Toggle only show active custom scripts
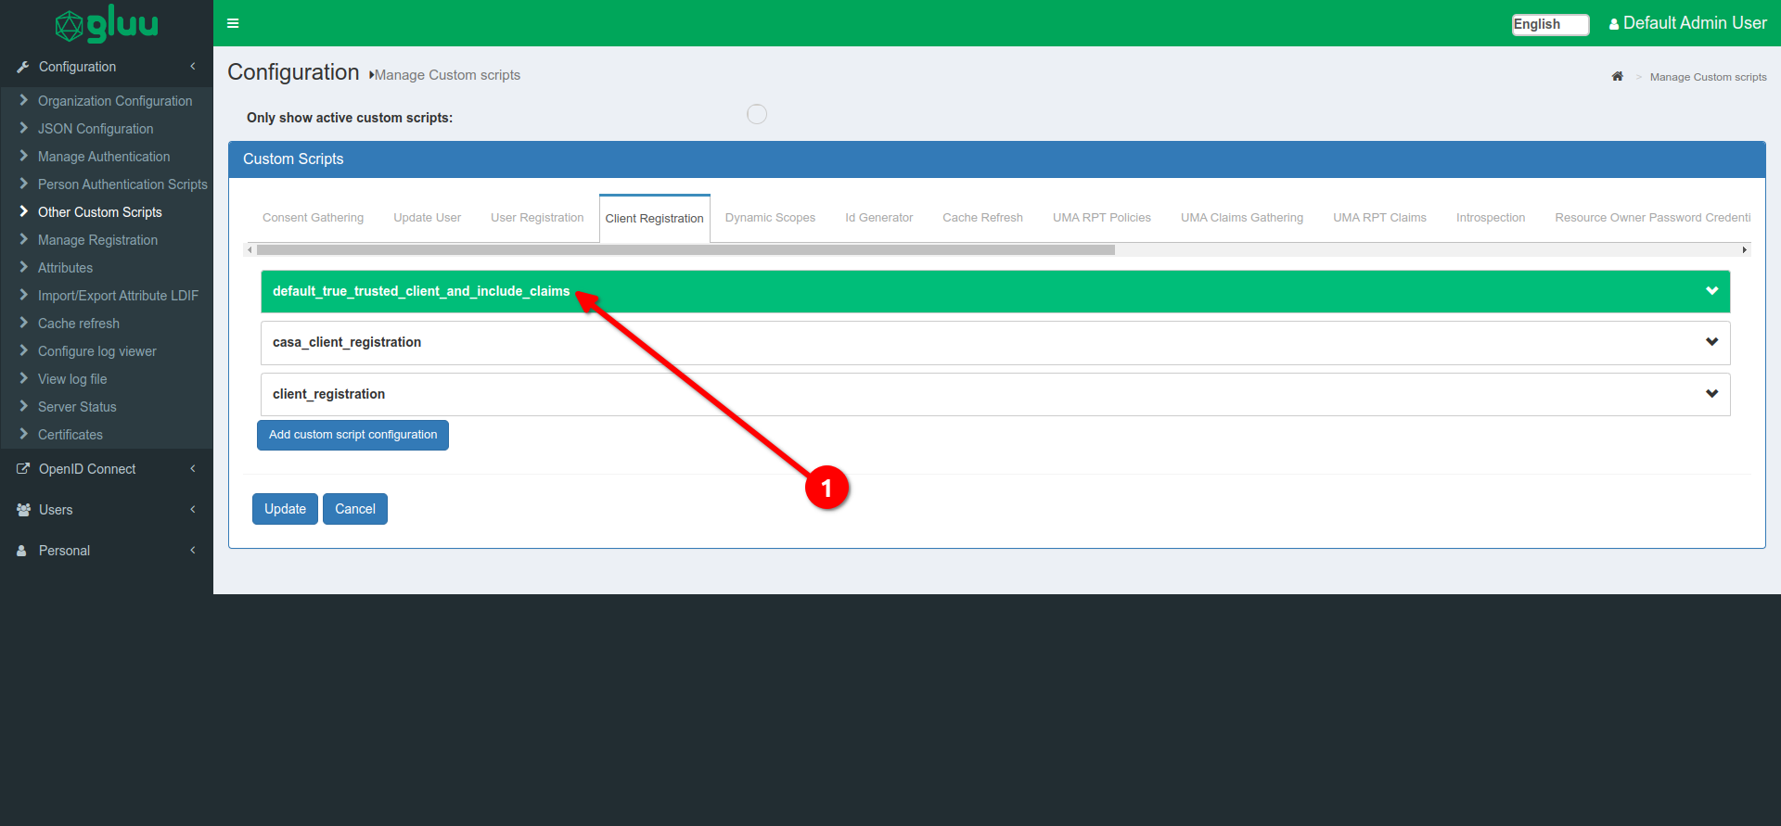Screen dimensions: 1781x826 [x=757, y=114]
